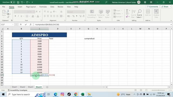This screenshot has width=173, height=97.
Task: Open Conditional Formatting menu
Action: click(x=92, y=14)
